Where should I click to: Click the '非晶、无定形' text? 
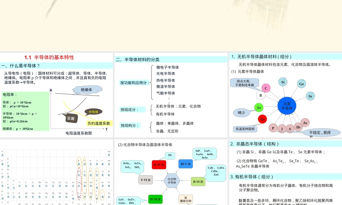pos(167,131)
